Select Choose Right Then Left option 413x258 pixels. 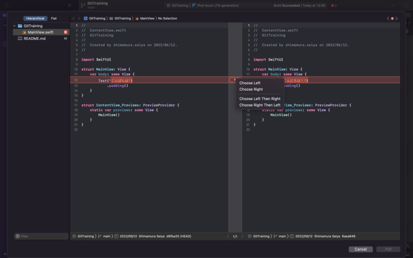tap(260, 105)
